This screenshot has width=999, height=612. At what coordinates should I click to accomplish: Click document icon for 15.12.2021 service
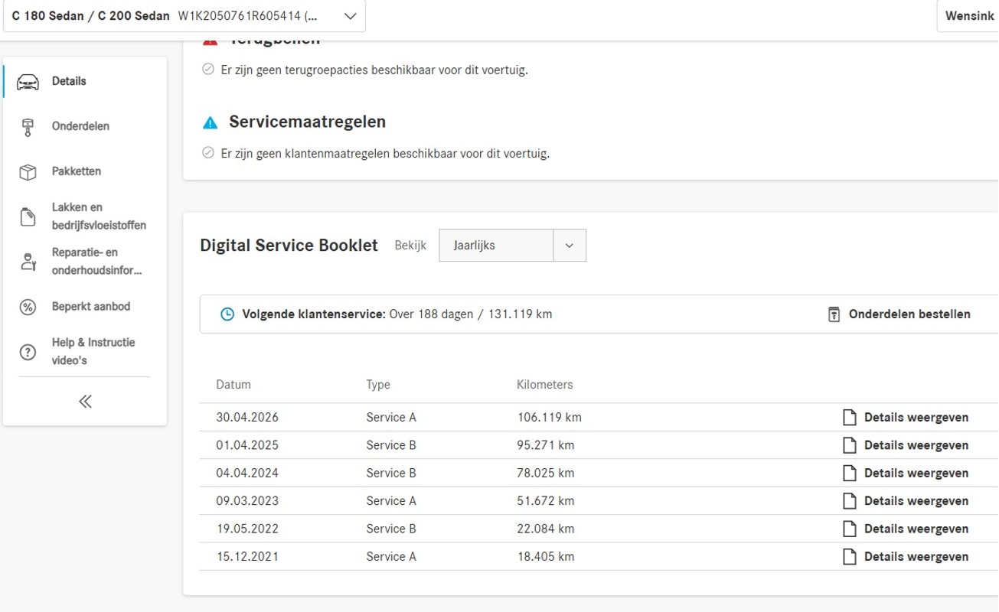(849, 557)
